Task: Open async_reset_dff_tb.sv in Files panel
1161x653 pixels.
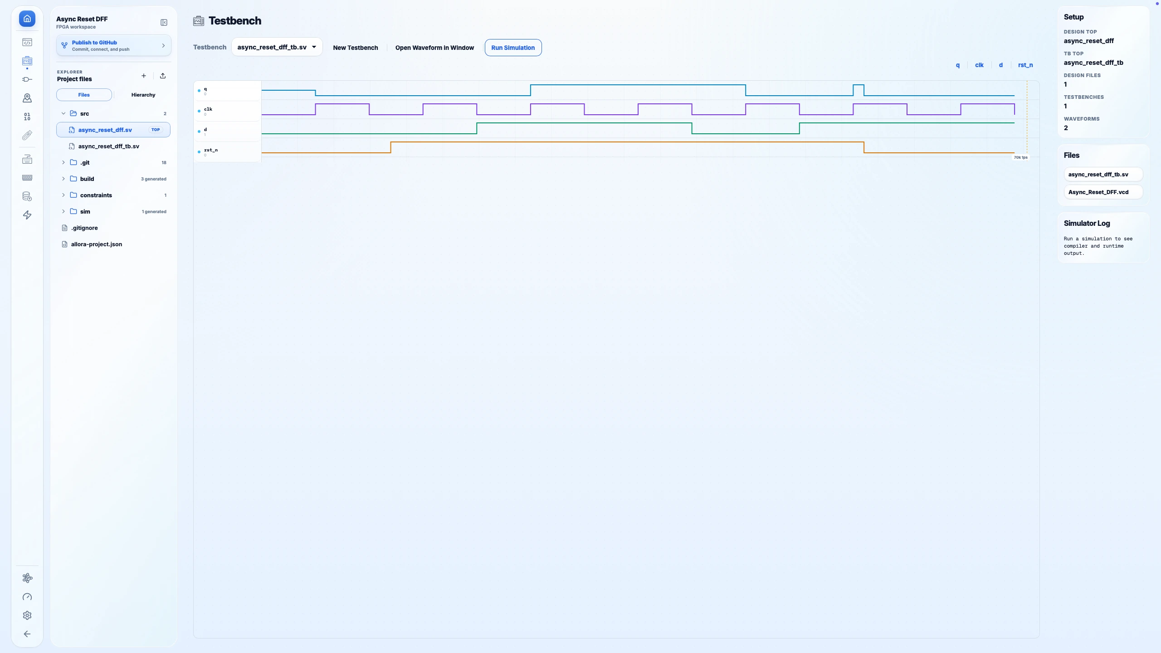Action: 1103,175
